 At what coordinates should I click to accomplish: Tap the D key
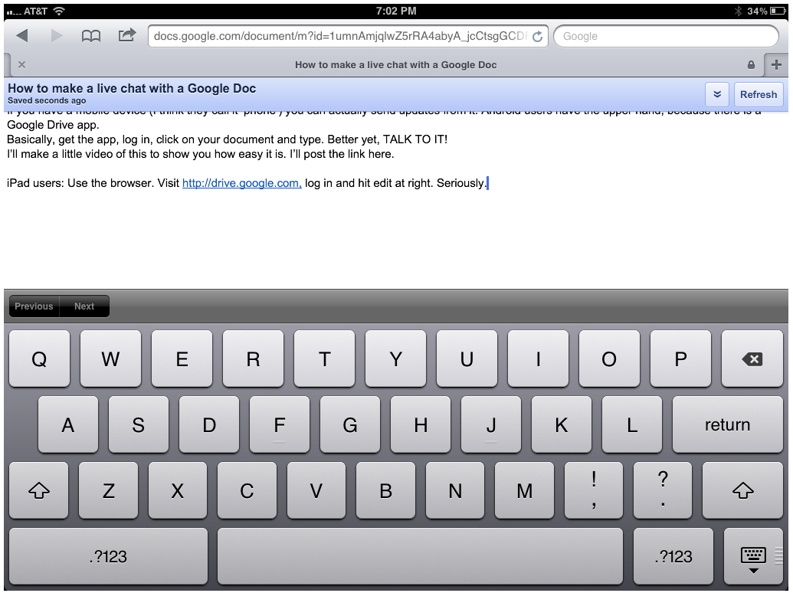coord(209,424)
